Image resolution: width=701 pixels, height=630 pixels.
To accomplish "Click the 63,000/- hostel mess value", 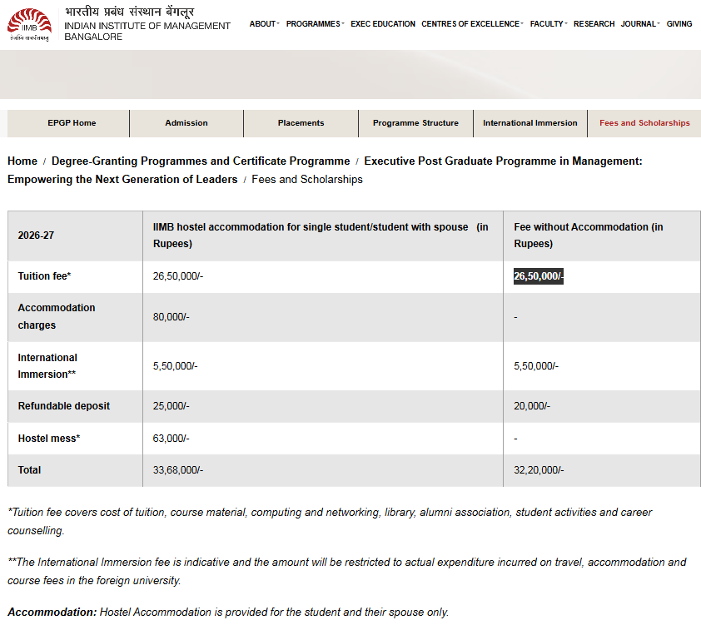I will (172, 439).
